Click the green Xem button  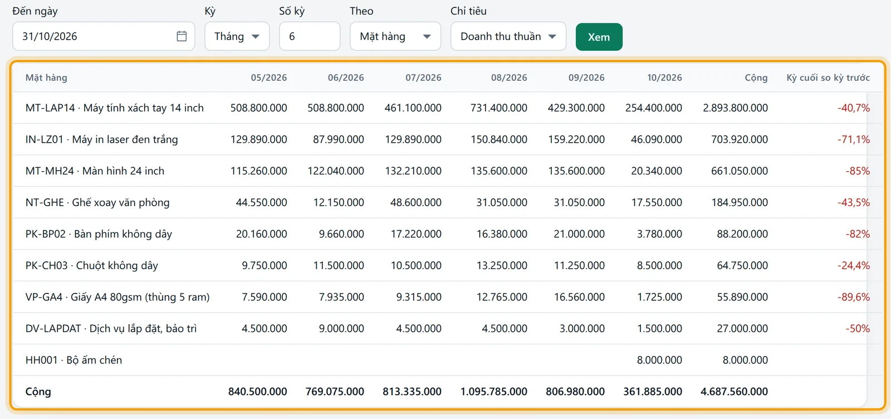tap(599, 37)
